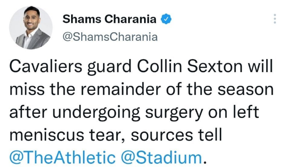Click the word guard in tweet
This screenshot has width=285, height=167.
point(109,67)
